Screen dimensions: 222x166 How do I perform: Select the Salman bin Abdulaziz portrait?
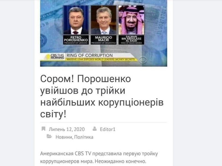131,20
